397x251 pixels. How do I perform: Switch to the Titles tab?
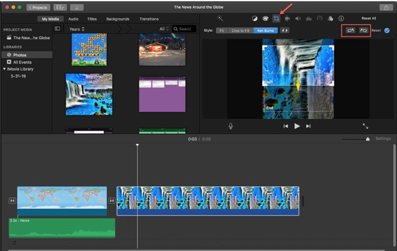(x=92, y=19)
